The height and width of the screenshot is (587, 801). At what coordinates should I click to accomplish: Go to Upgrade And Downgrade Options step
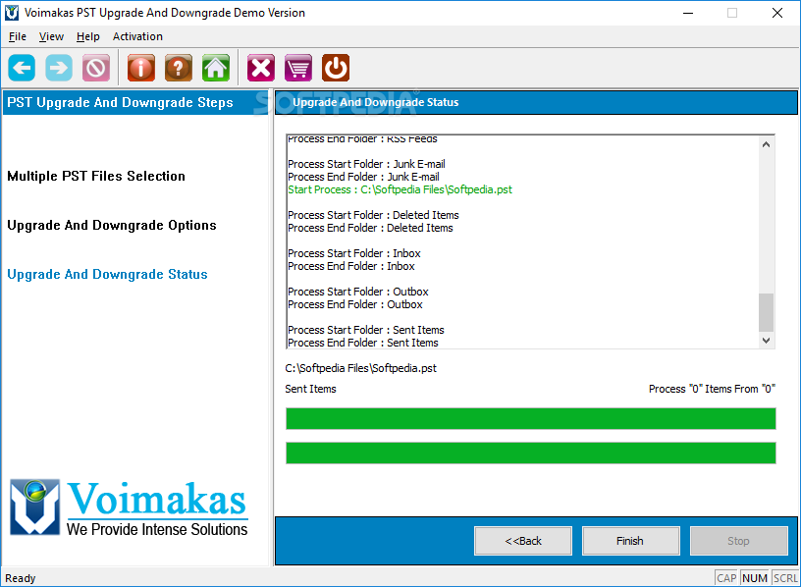[112, 226]
